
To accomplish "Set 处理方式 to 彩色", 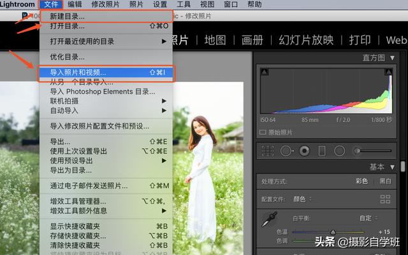I will coord(362,181).
